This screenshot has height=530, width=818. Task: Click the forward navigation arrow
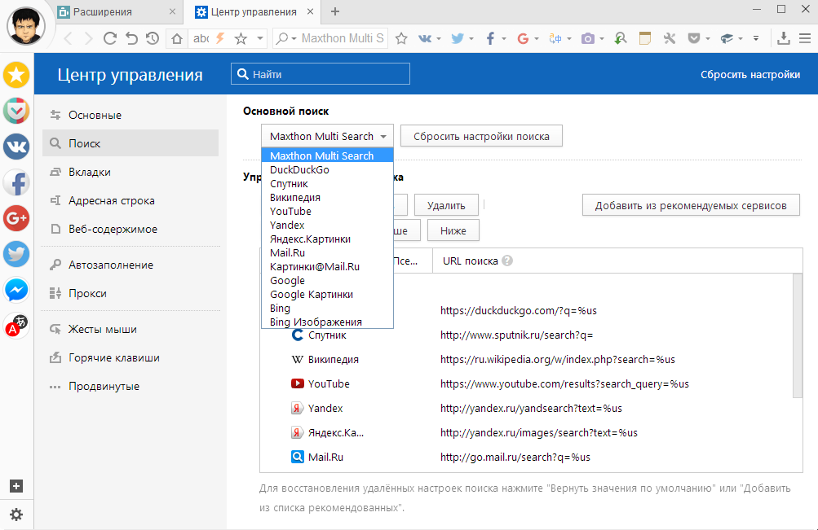point(89,38)
